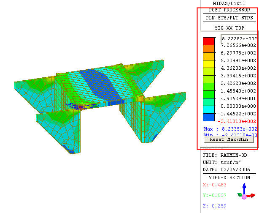
Task: Select the red X:-0.483 direction value
Action: (x=215, y=185)
